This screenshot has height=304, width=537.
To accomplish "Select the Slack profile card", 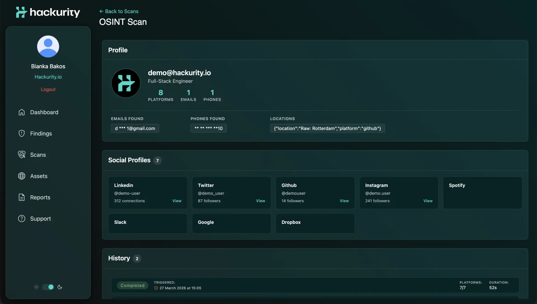I will [x=148, y=223].
